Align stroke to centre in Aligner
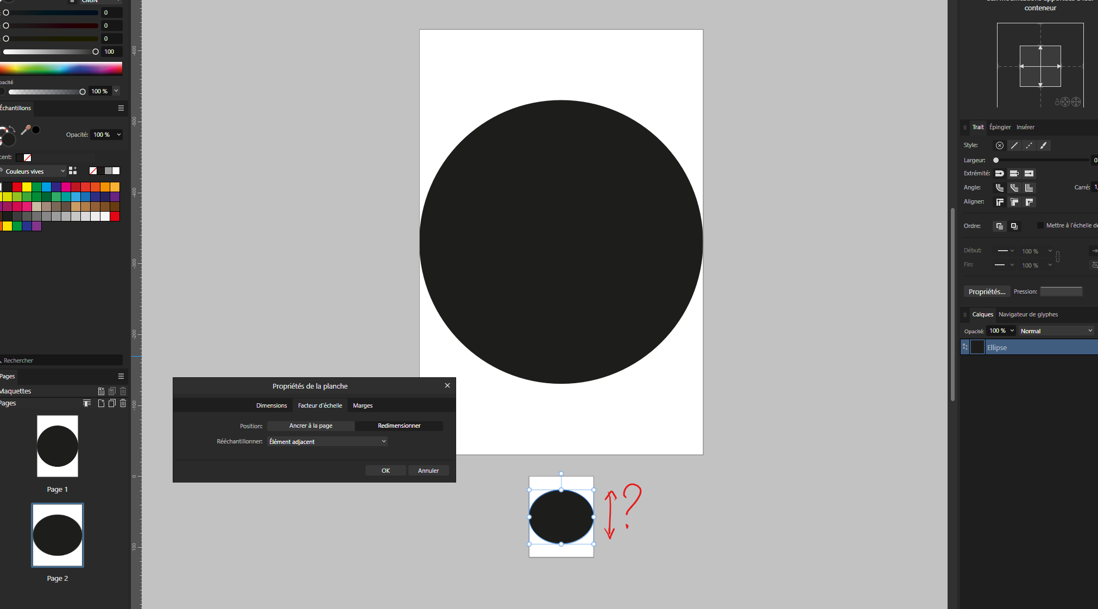Image resolution: width=1098 pixels, height=609 pixels. point(999,202)
